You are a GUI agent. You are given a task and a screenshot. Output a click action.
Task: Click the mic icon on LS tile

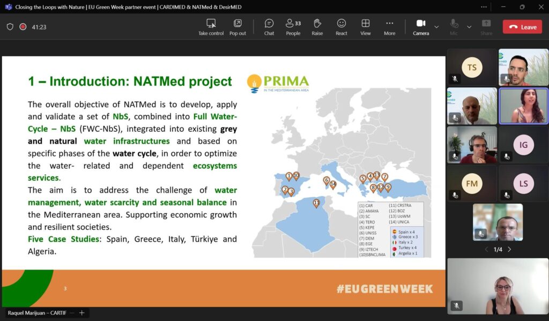507,195
